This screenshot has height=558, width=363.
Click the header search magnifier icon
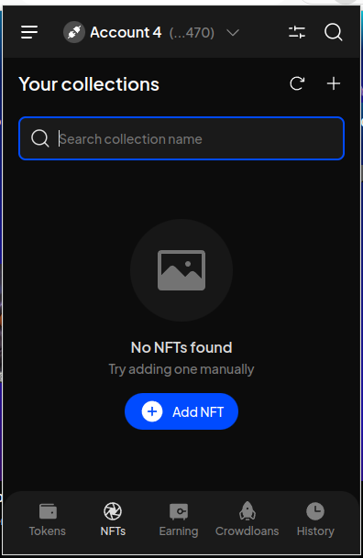[334, 32]
